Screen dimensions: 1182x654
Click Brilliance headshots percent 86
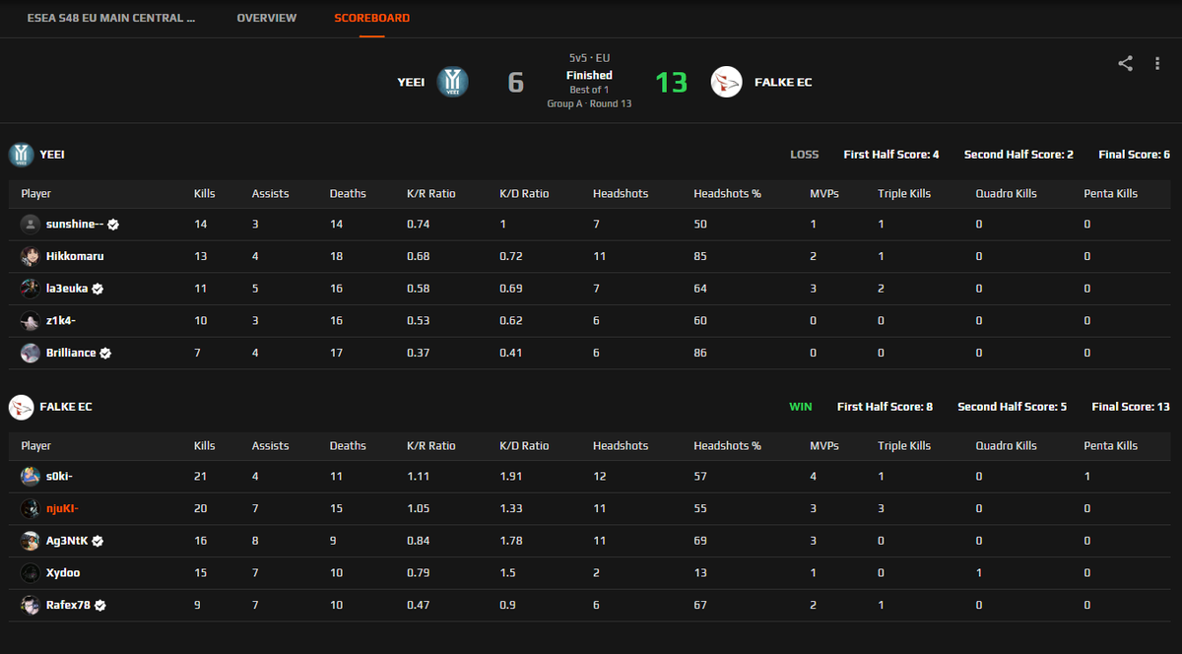(700, 353)
